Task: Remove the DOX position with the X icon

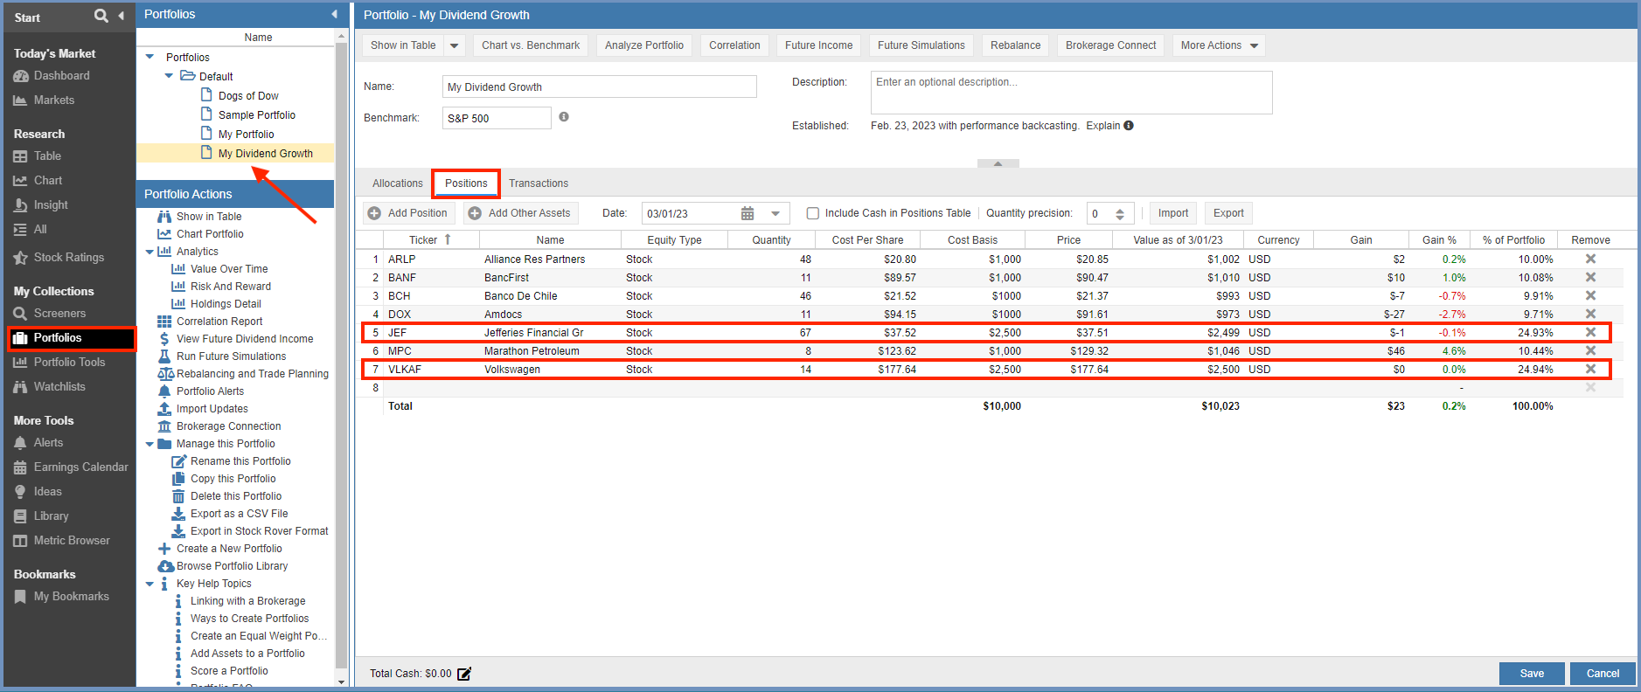Action: [1590, 314]
